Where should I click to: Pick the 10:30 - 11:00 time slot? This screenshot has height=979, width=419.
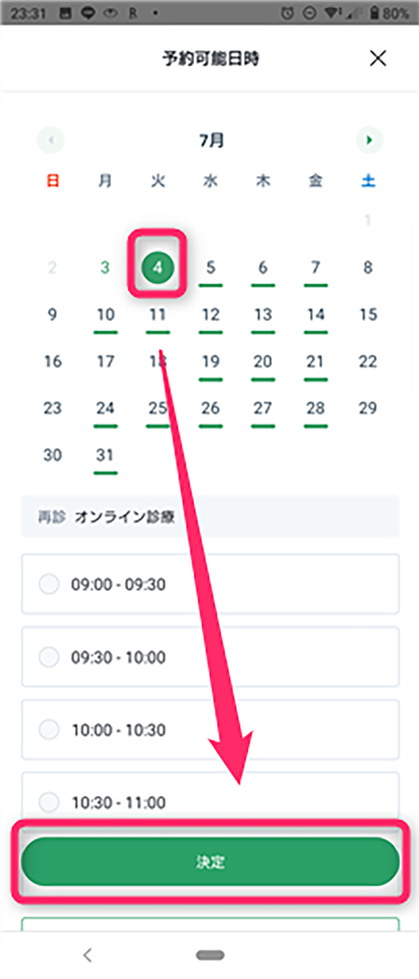(x=49, y=802)
